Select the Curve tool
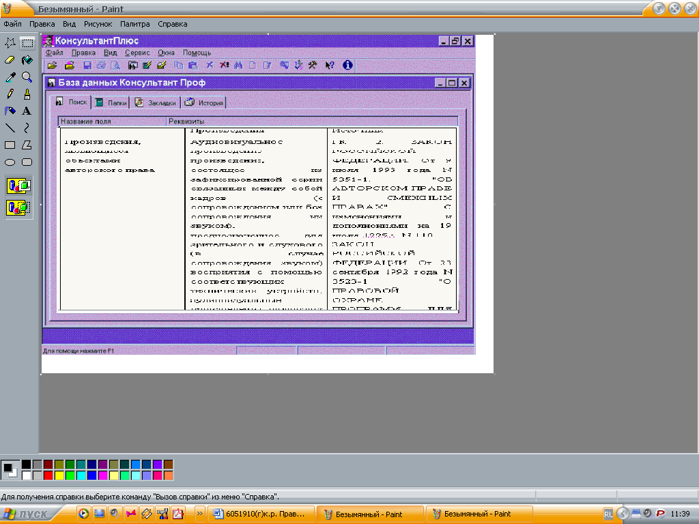The image size is (699, 524). [x=27, y=128]
